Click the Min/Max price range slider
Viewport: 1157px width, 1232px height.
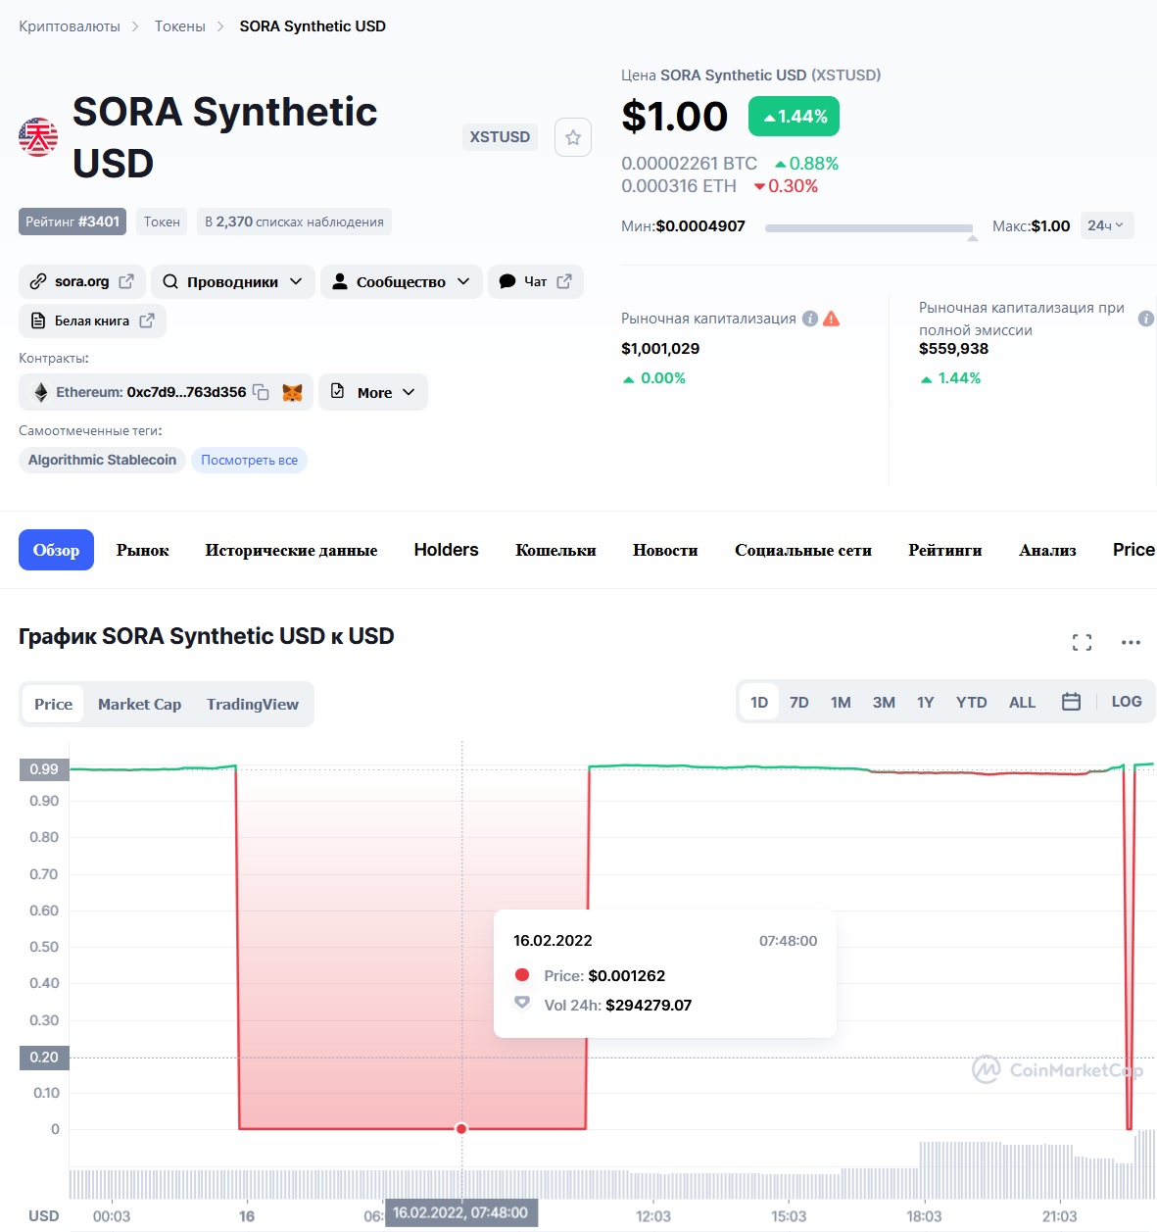coord(869,228)
